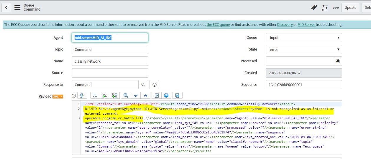Expand the State dropdown showing error
Viewport: 371px width, 159px height.
tap(303, 49)
